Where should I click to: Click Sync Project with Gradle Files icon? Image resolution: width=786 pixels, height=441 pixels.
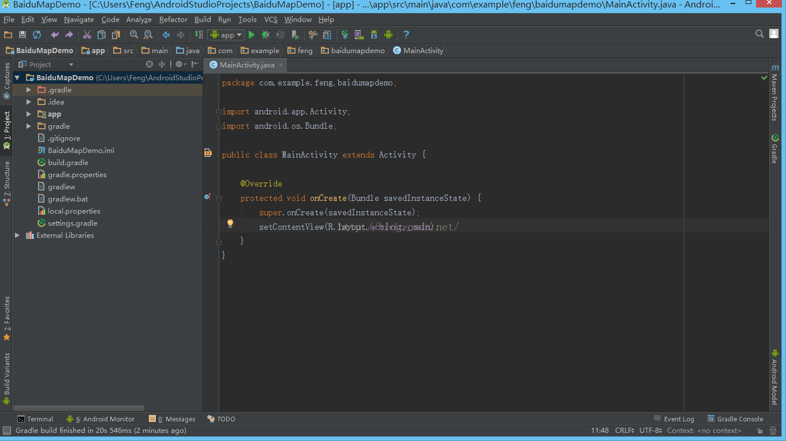(345, 35)
